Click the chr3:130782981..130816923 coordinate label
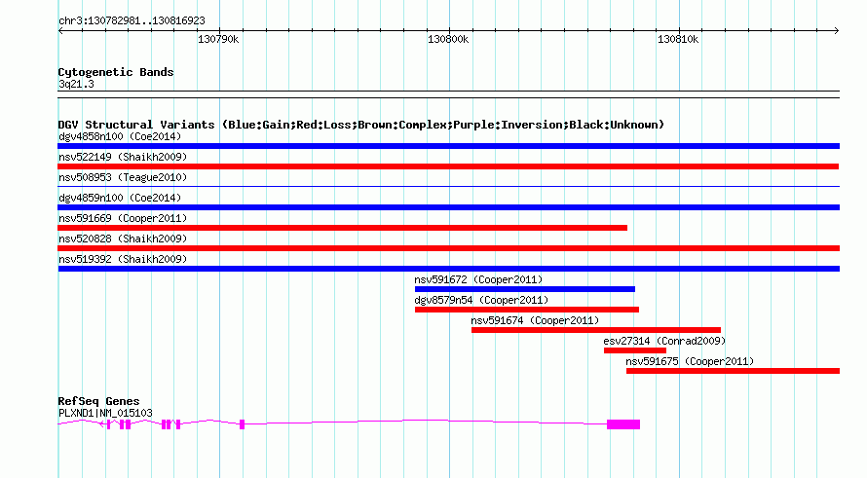 click(x=132, y=21)
